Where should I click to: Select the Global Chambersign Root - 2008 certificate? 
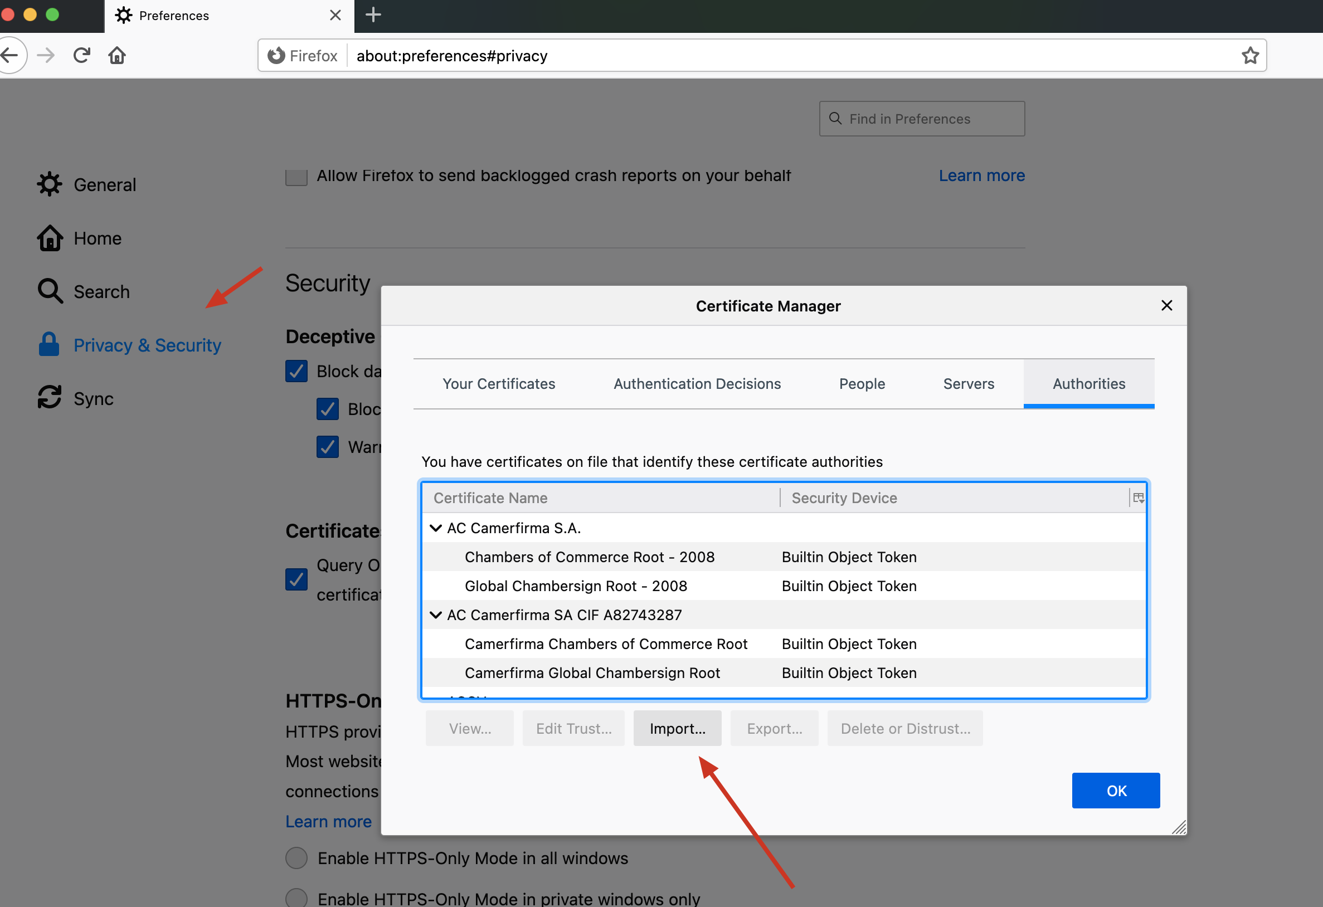coord(576,586)
